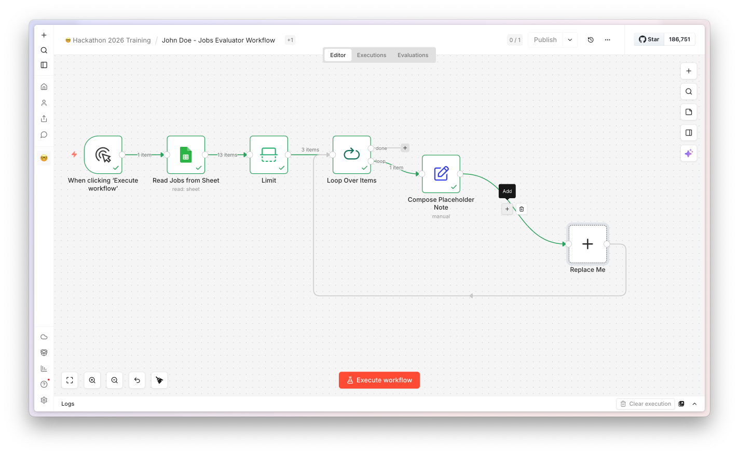Expand the Logs panel chevron

coord(694,404)
